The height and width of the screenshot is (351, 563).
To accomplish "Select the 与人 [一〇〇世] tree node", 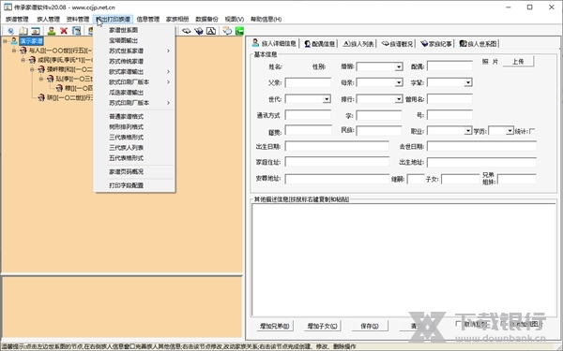I will tap(61, 51).
